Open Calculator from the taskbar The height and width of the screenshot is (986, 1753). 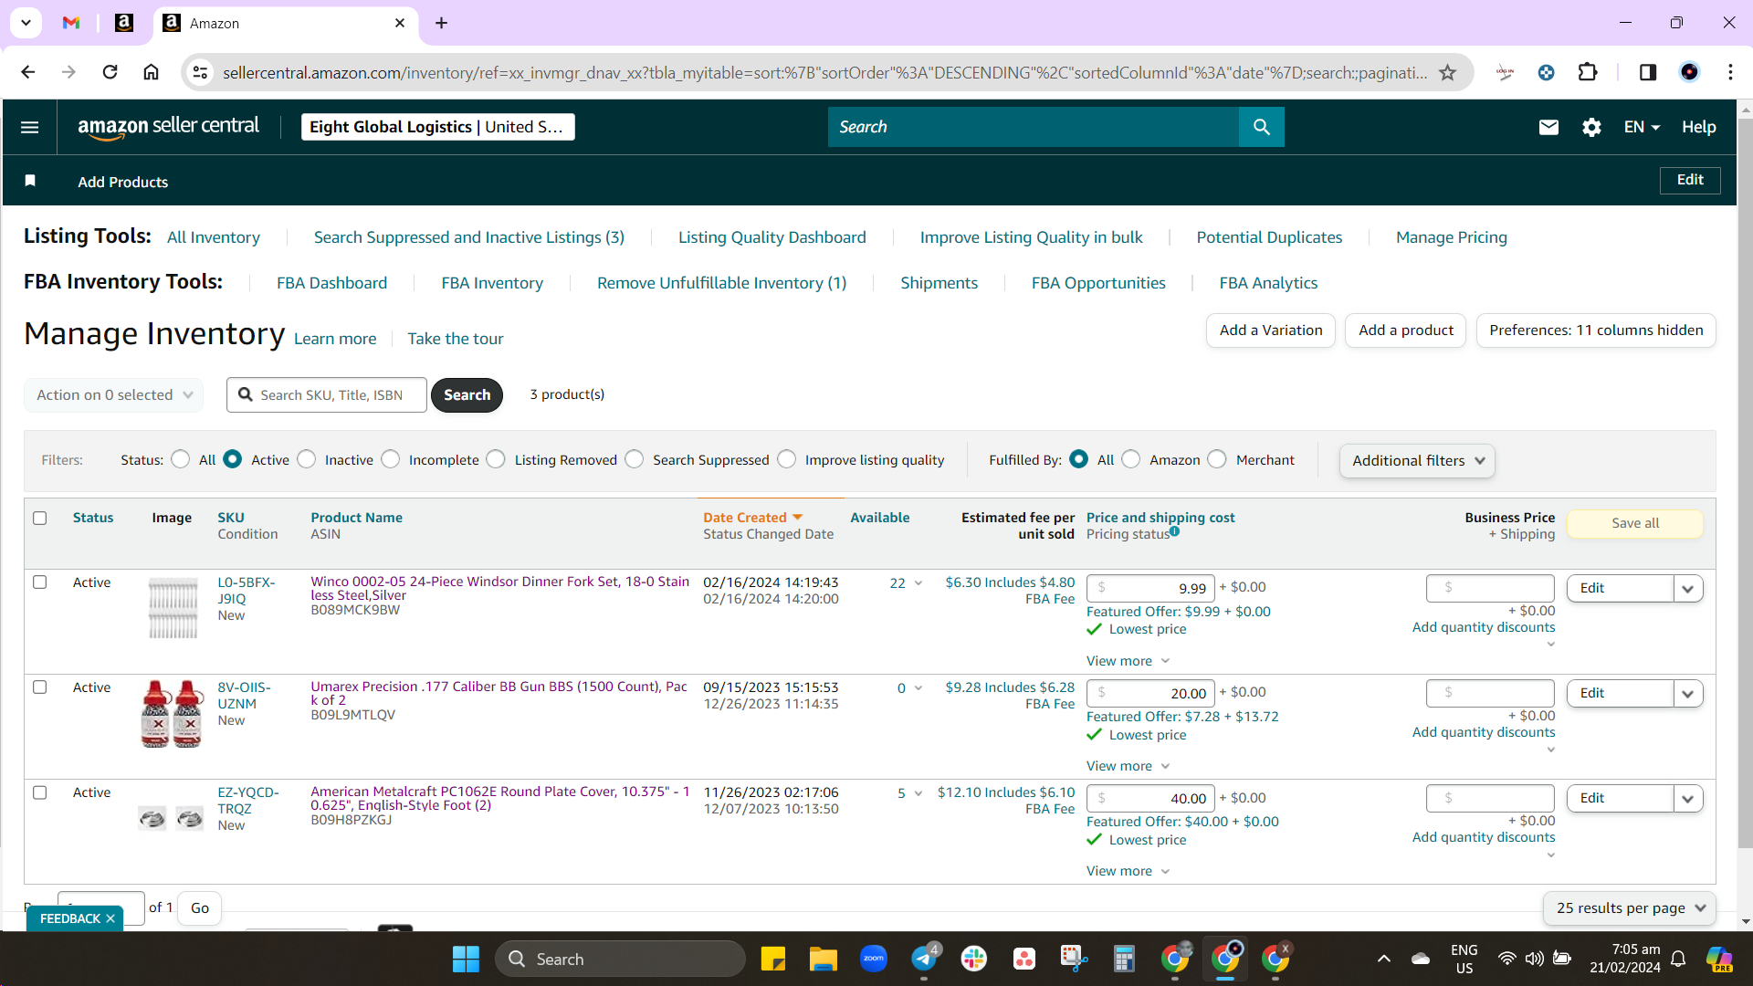1124,959
